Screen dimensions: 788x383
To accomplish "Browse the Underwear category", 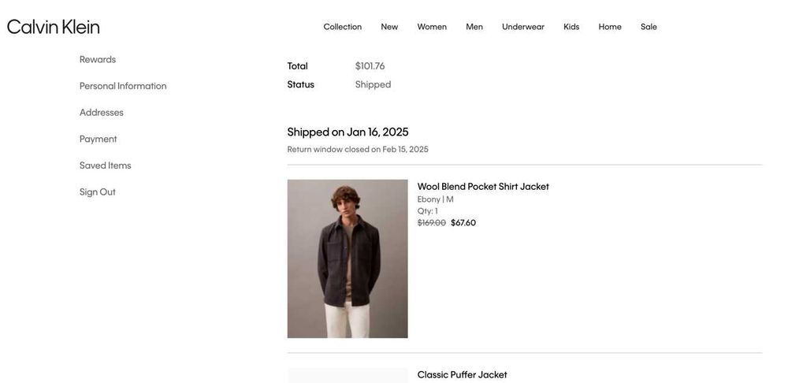I will 523,27.
